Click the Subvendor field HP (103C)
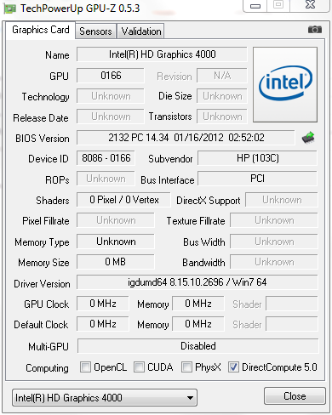The height and width of the screenshot is (415, 332). click(x=257, y=158)
